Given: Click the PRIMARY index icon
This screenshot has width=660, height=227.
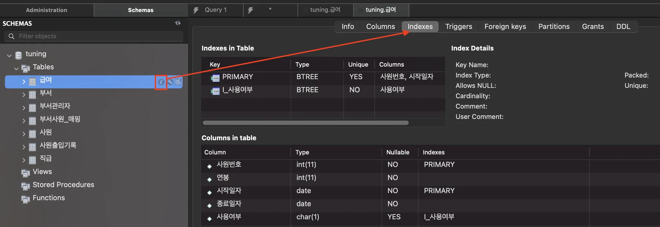Looking at the screenshot, I should pyautogui.click(x=215, y=78).
